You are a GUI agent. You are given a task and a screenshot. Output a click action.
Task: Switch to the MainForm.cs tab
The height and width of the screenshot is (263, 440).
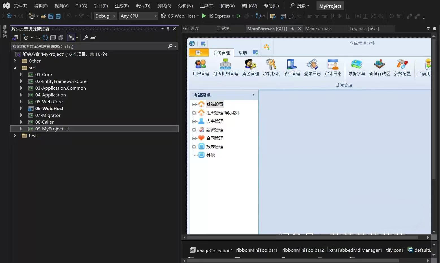click(x=318, y=29)
